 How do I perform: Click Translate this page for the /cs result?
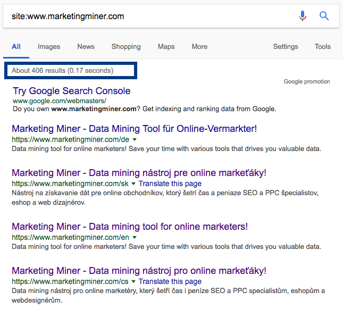pos(170,281)
